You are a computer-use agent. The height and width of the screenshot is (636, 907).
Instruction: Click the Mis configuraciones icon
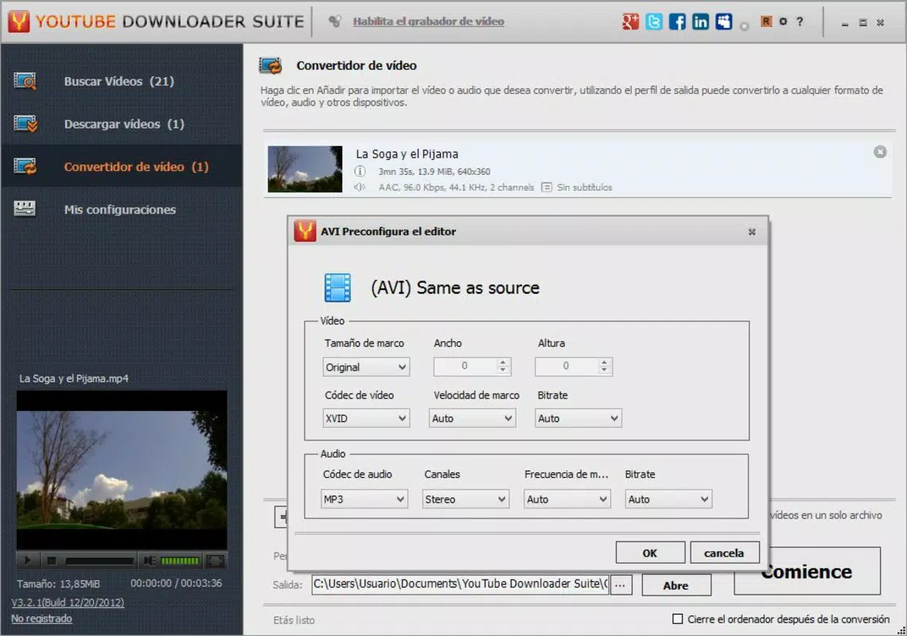point(25,209)
